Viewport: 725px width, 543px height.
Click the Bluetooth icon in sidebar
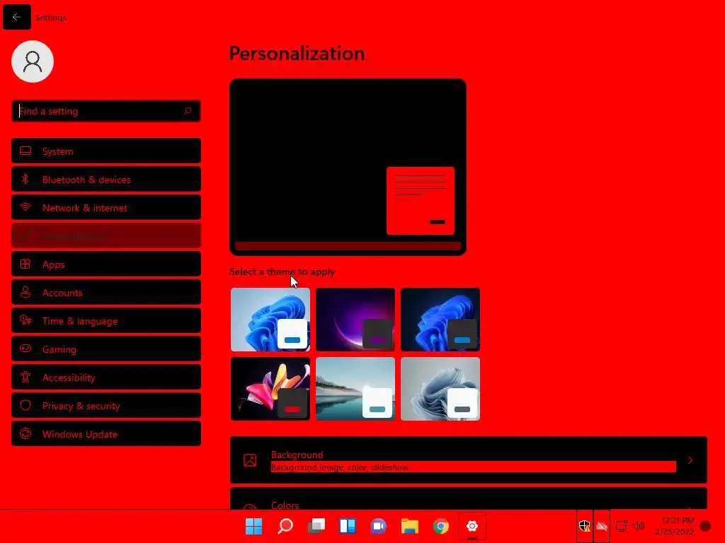point(25,179)
